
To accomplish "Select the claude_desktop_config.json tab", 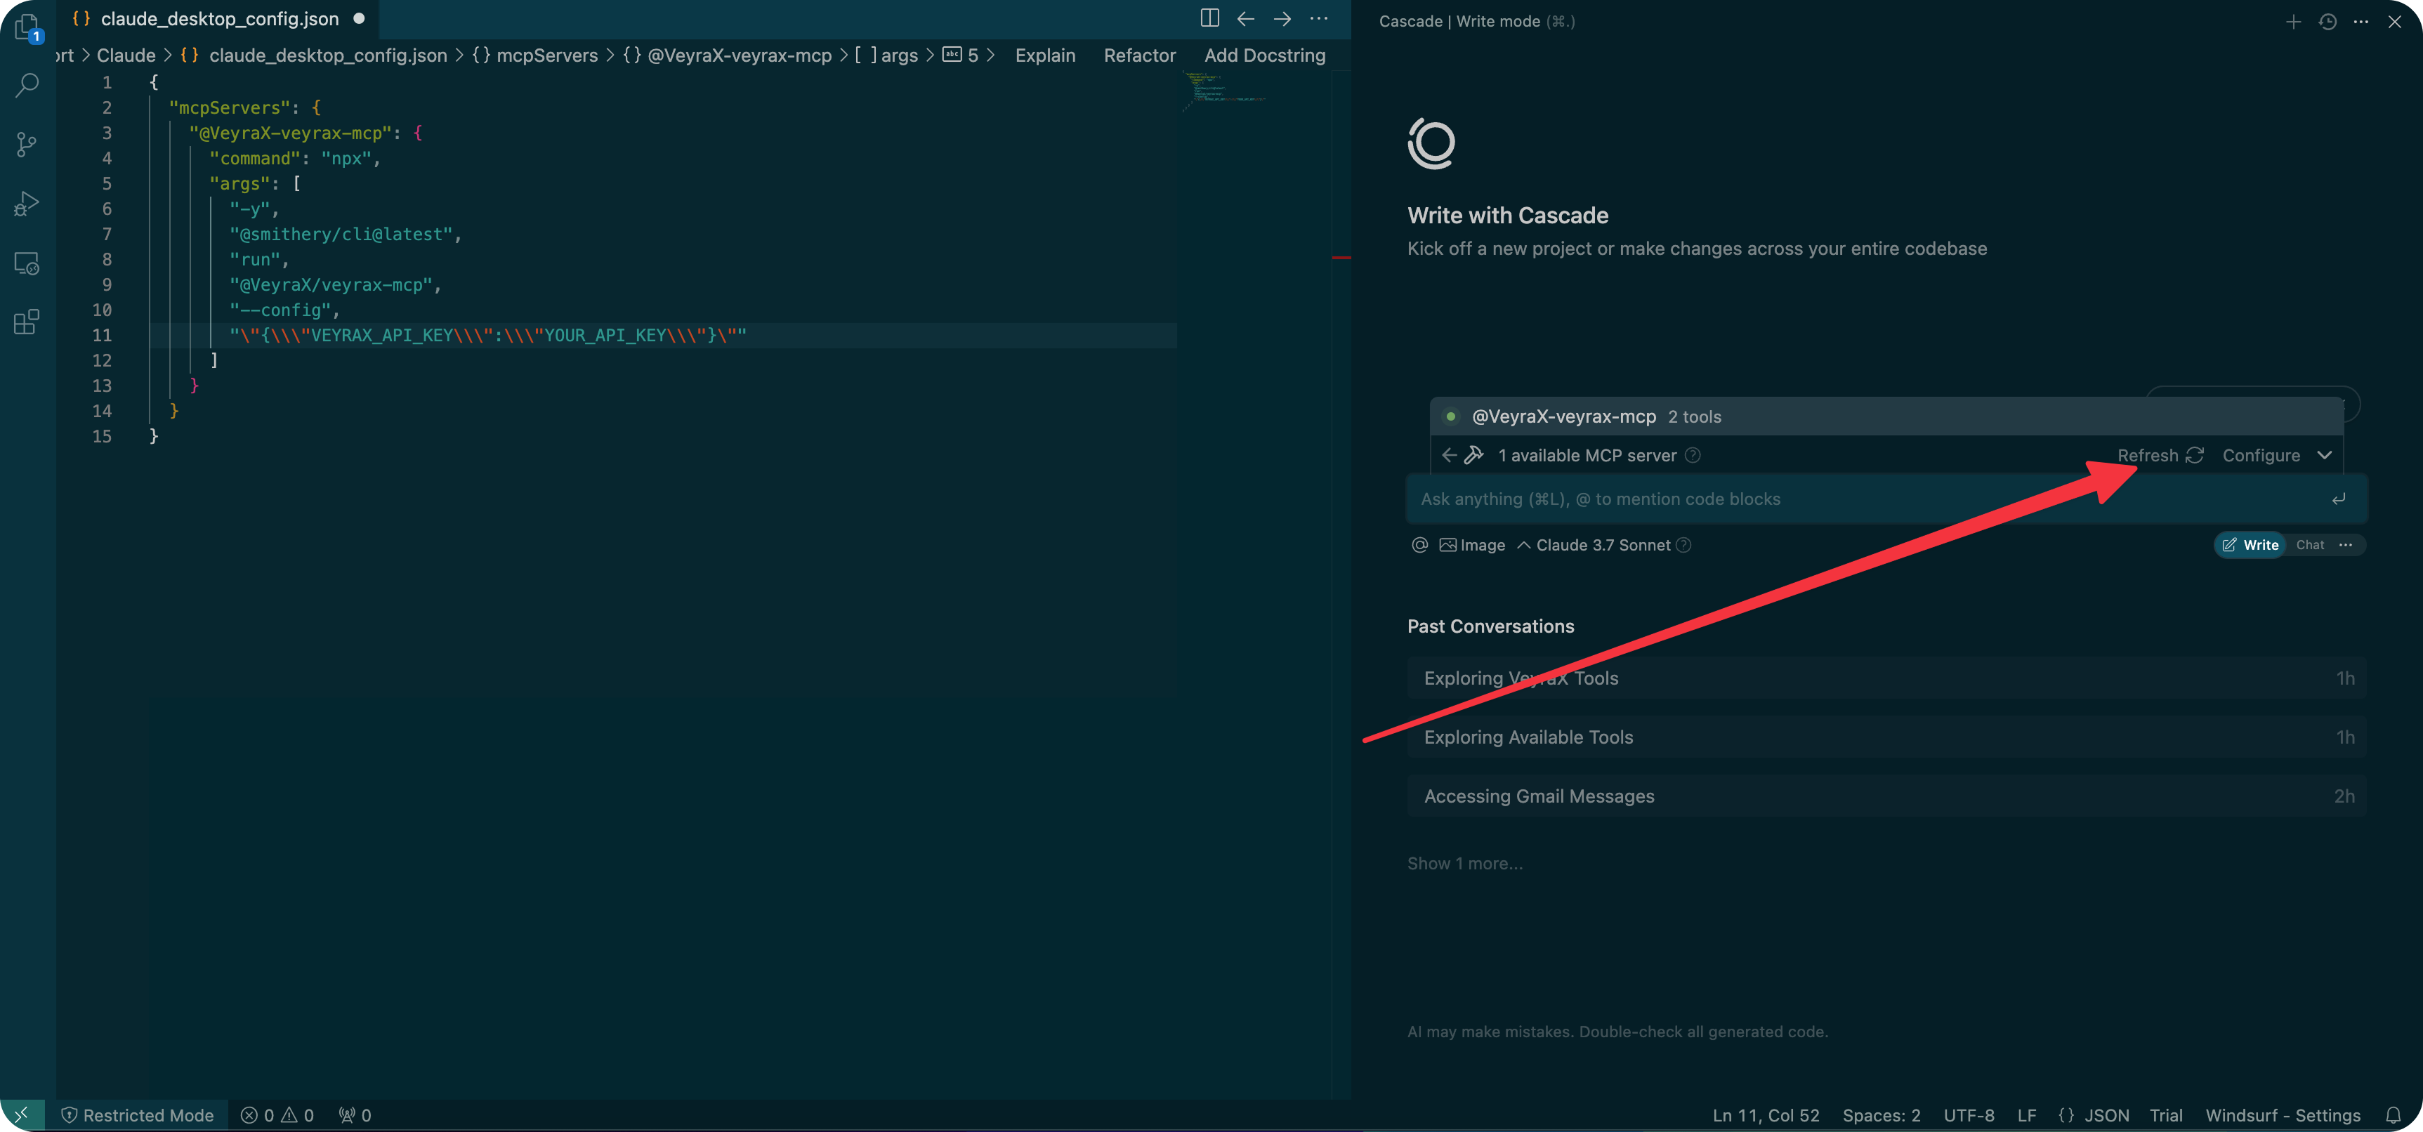I will [x=219, y=19].
